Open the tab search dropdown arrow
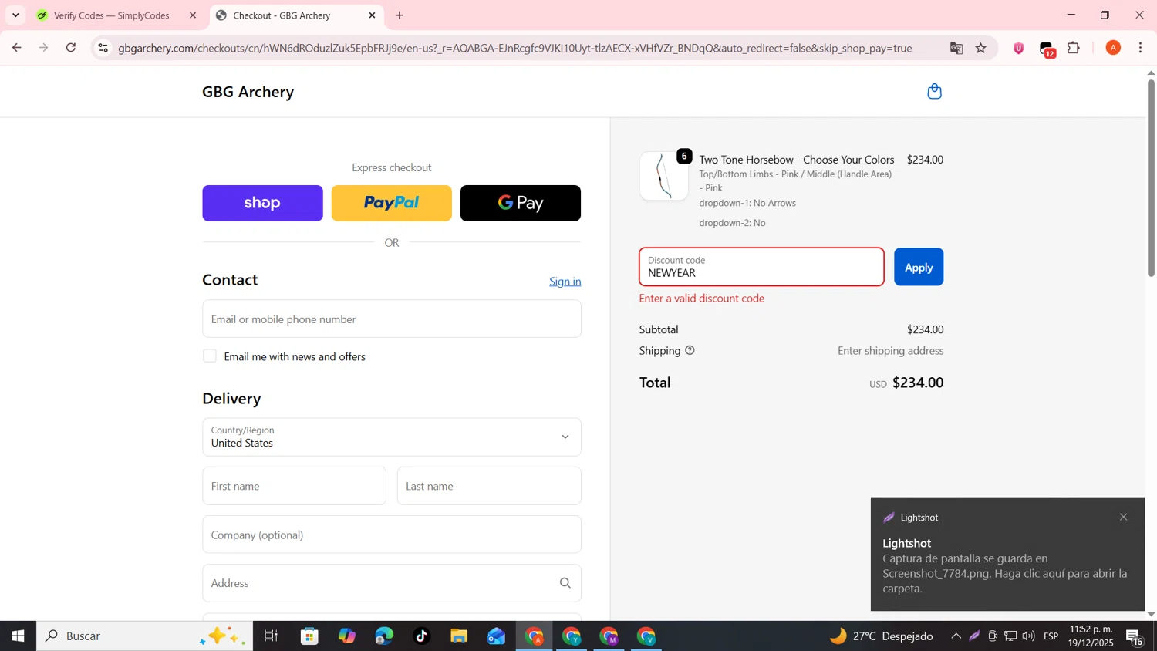 pyautogui.click(x=15, y=15)
